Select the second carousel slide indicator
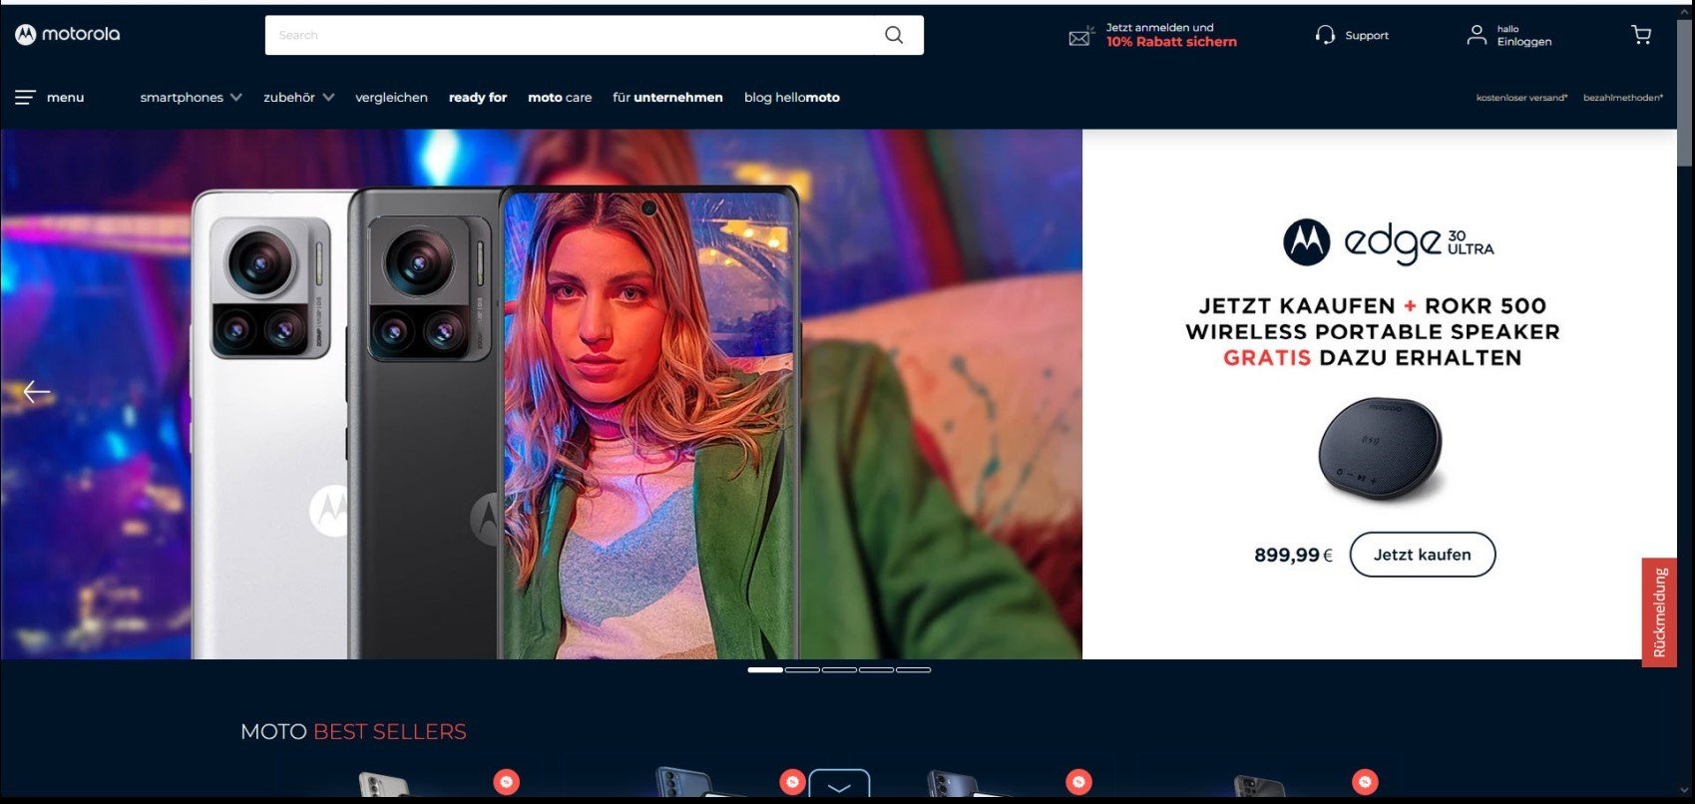Image resolution: width=1695 pixels, height=804 pixels. coord(802,670)
